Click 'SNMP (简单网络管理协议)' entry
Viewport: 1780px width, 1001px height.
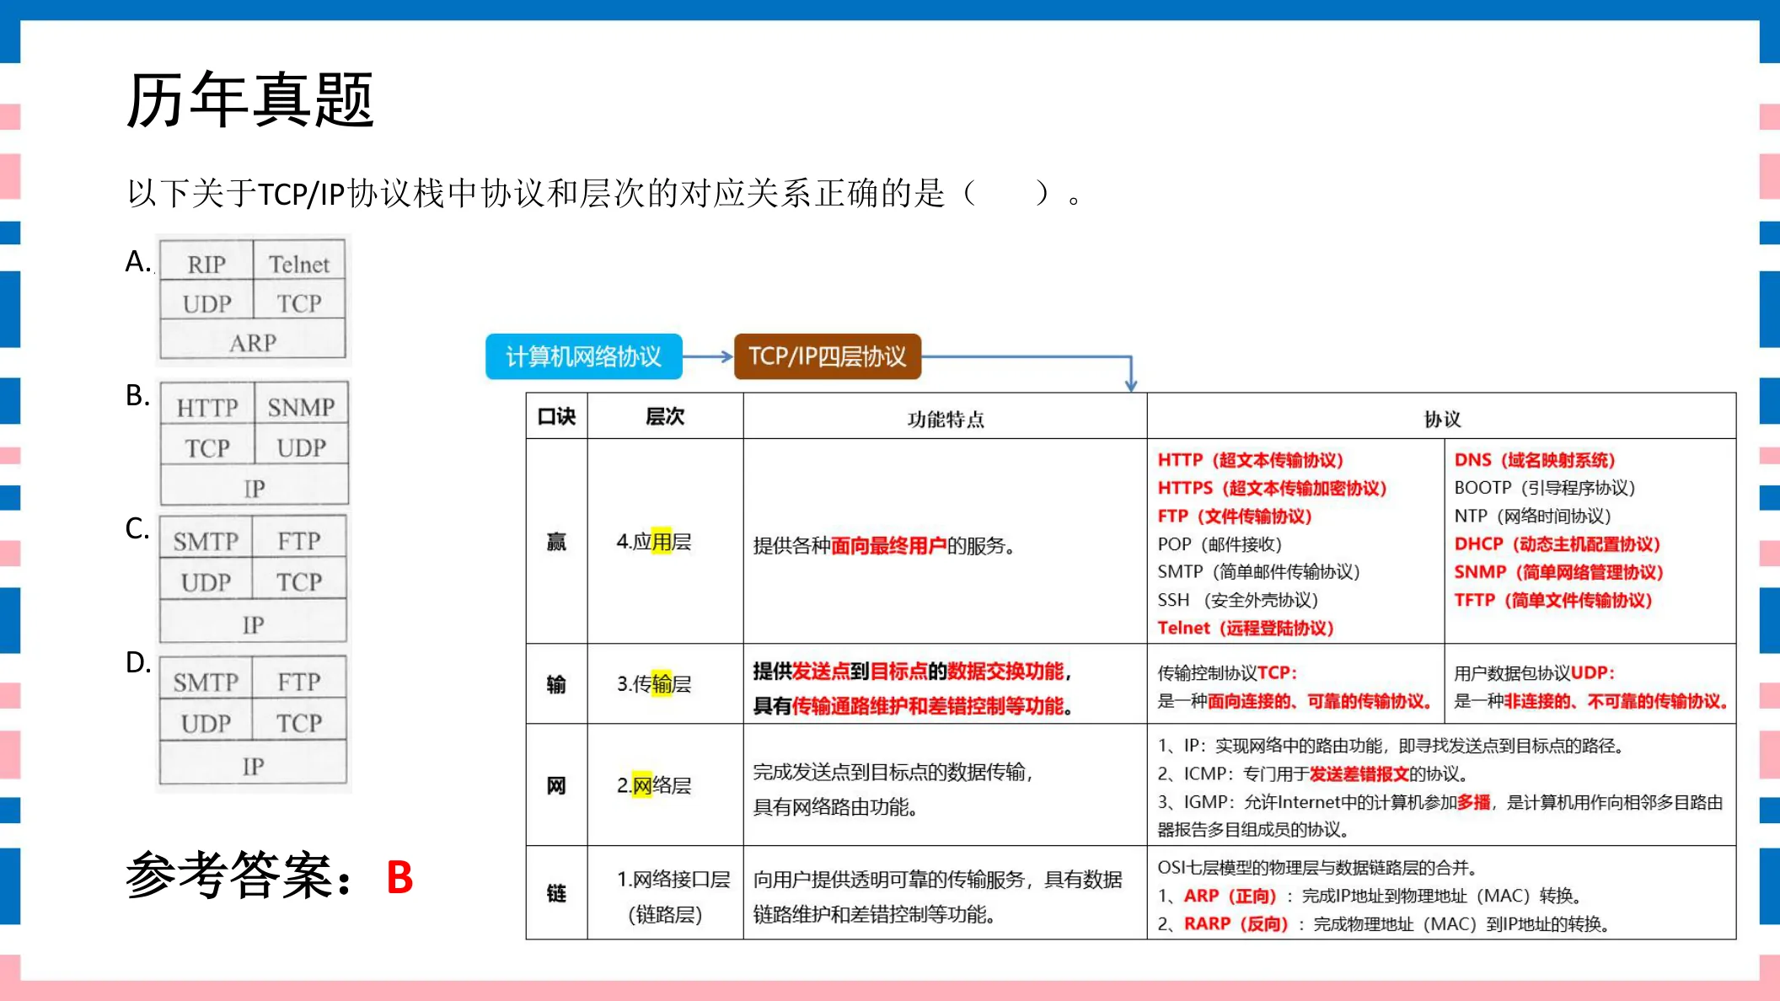click(x=1559, y=572)
